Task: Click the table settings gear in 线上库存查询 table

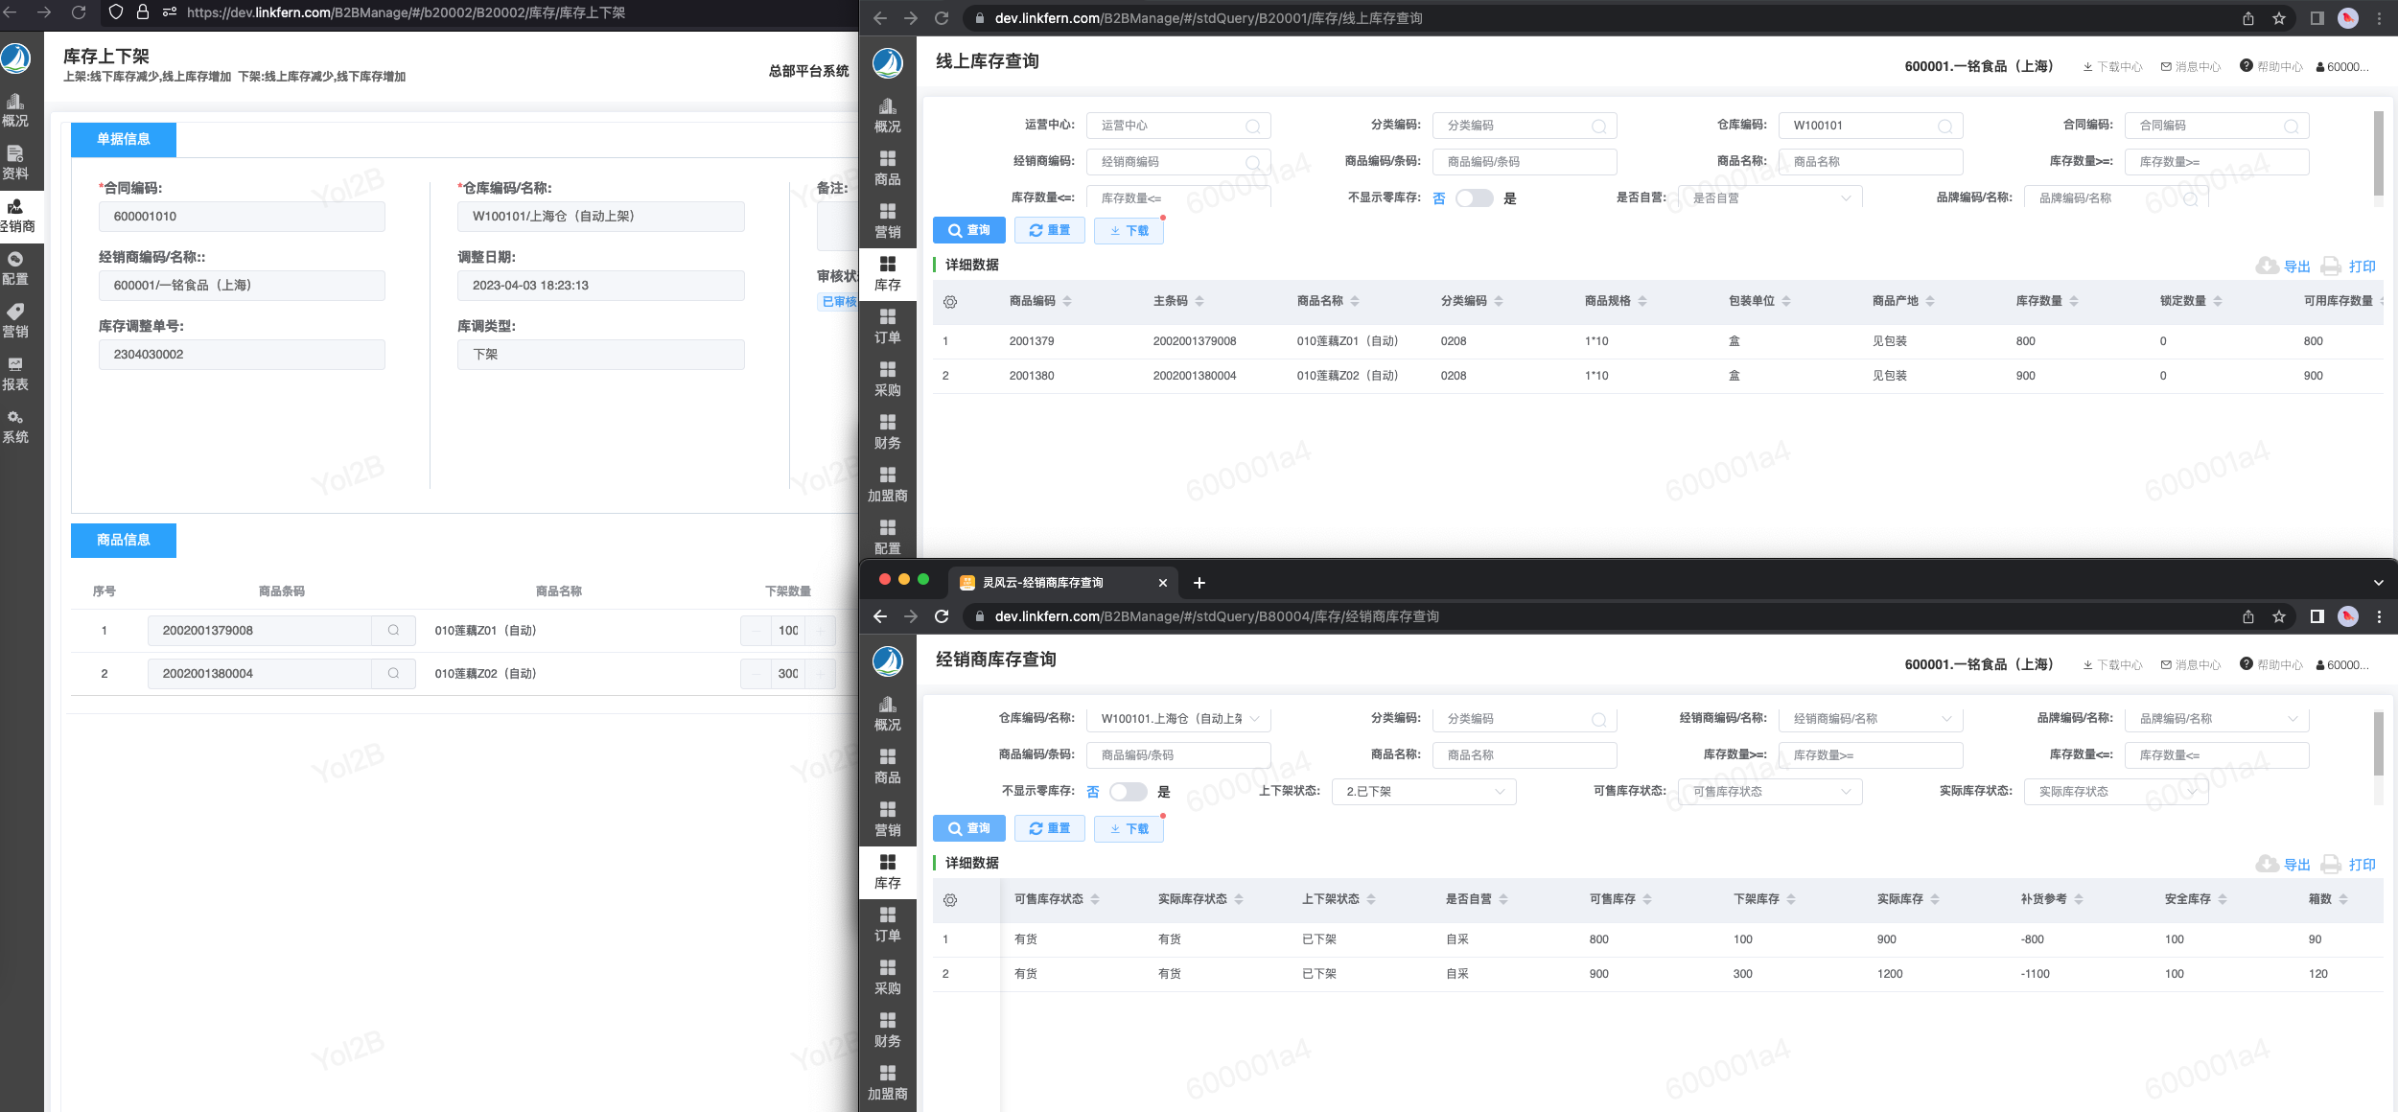Action: tap(949, 302)
